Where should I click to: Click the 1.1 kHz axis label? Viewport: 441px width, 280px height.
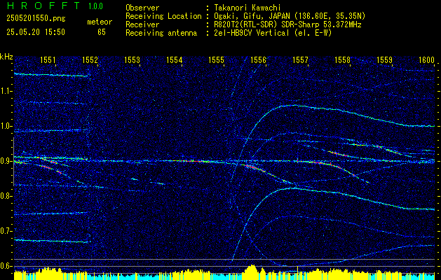point(6,91)
